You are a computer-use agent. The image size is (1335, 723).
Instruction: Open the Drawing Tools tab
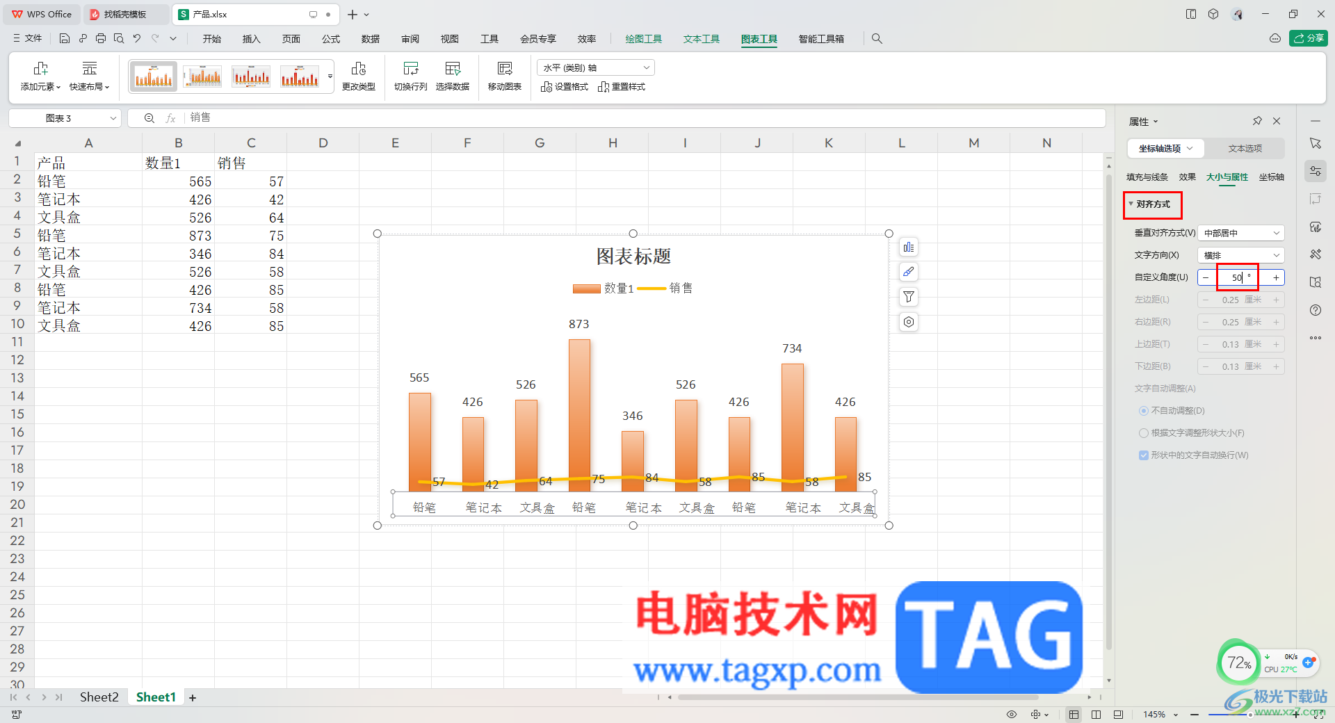[x=644, y=39]
